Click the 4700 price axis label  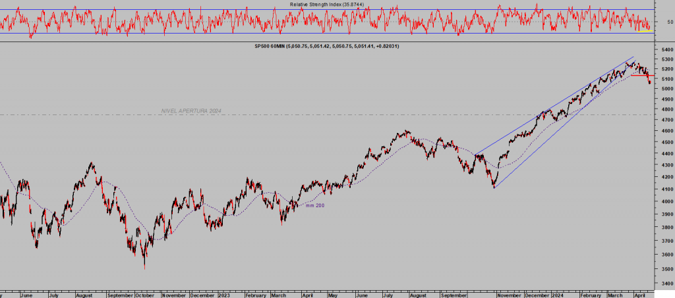[x=666, y=120]
